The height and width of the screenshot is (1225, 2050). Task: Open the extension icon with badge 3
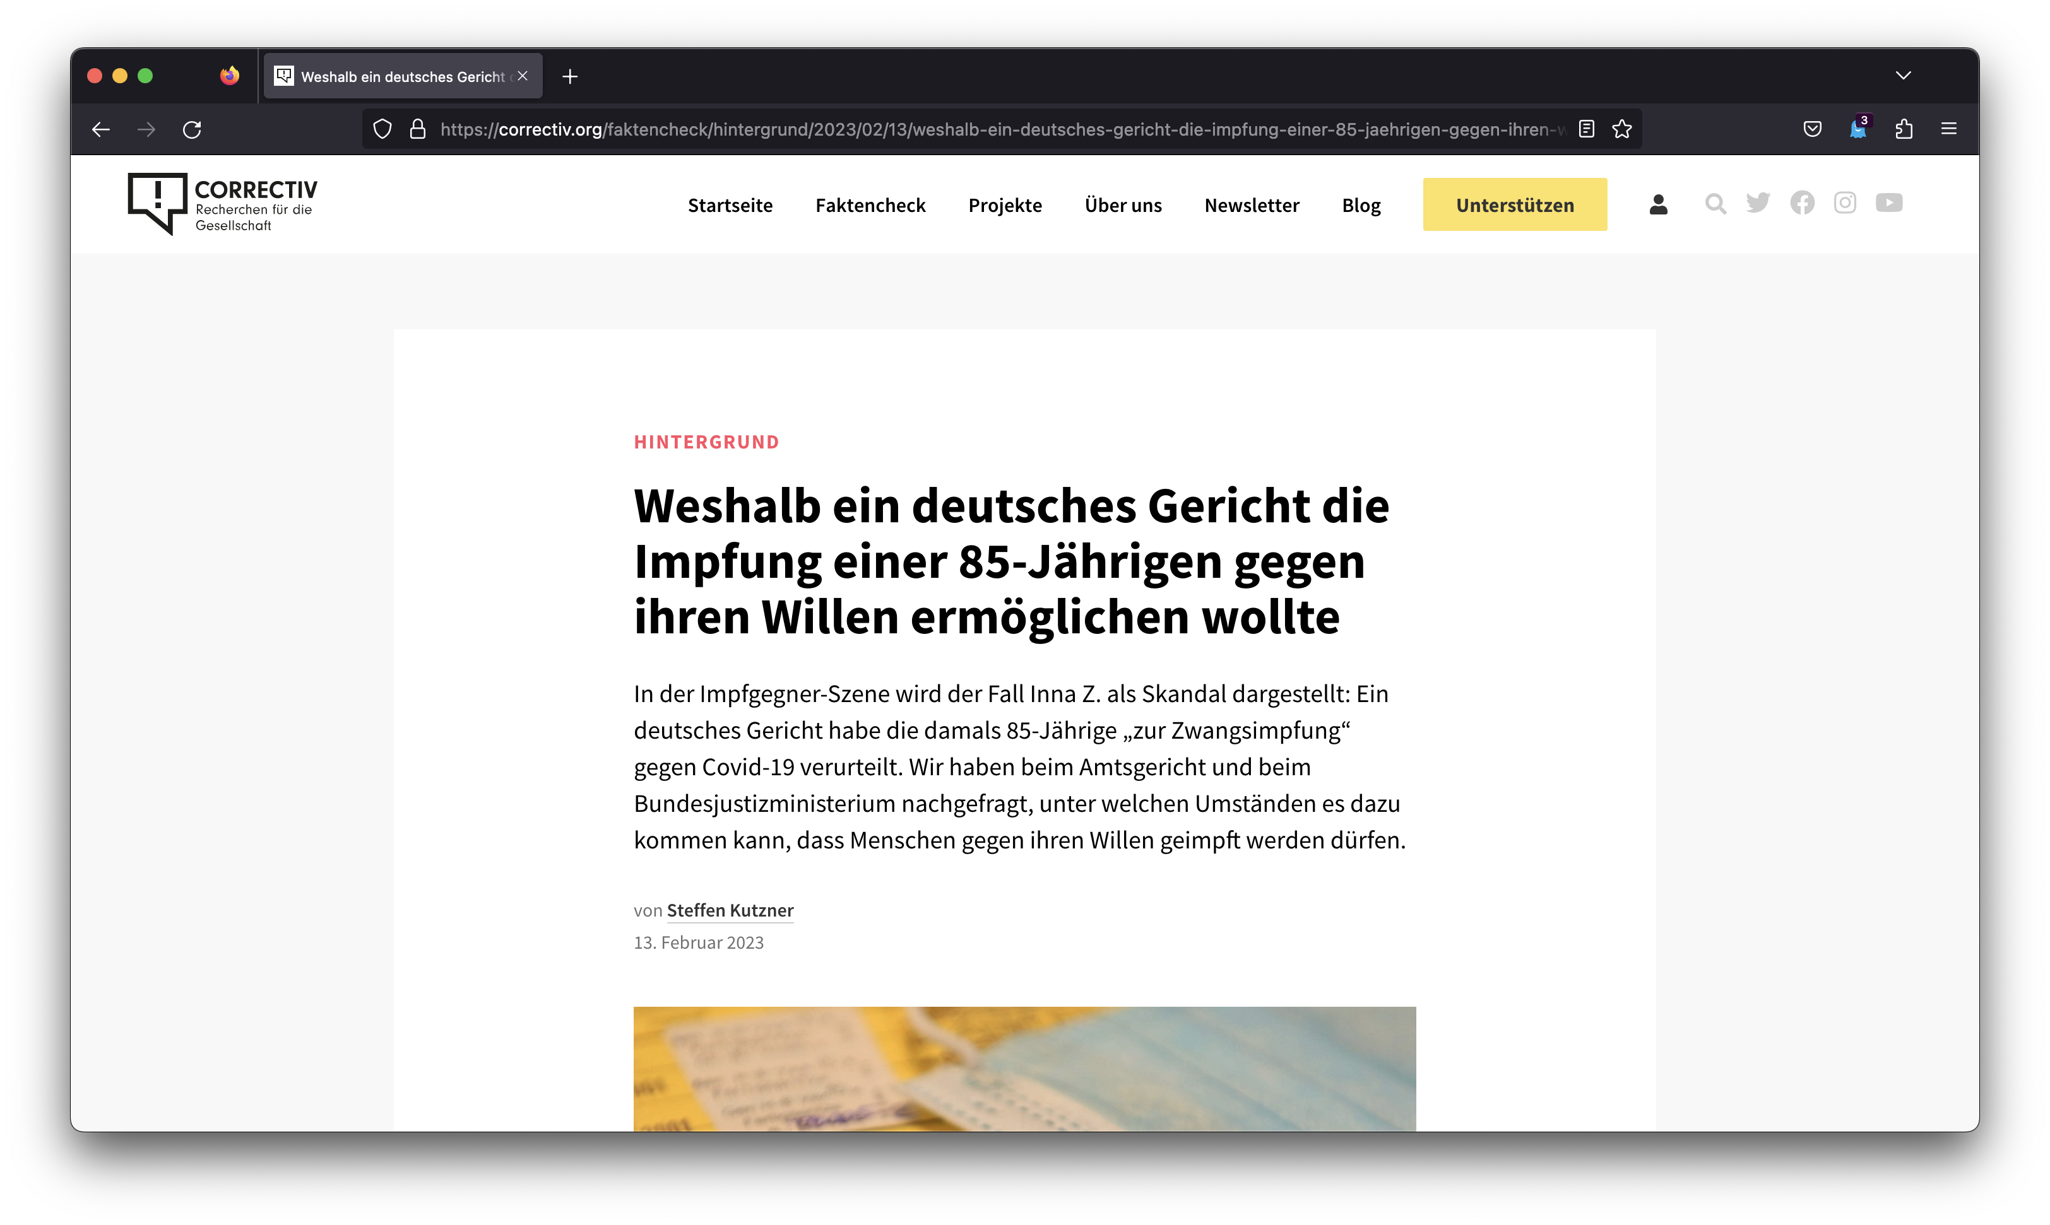coord(1858,128)
